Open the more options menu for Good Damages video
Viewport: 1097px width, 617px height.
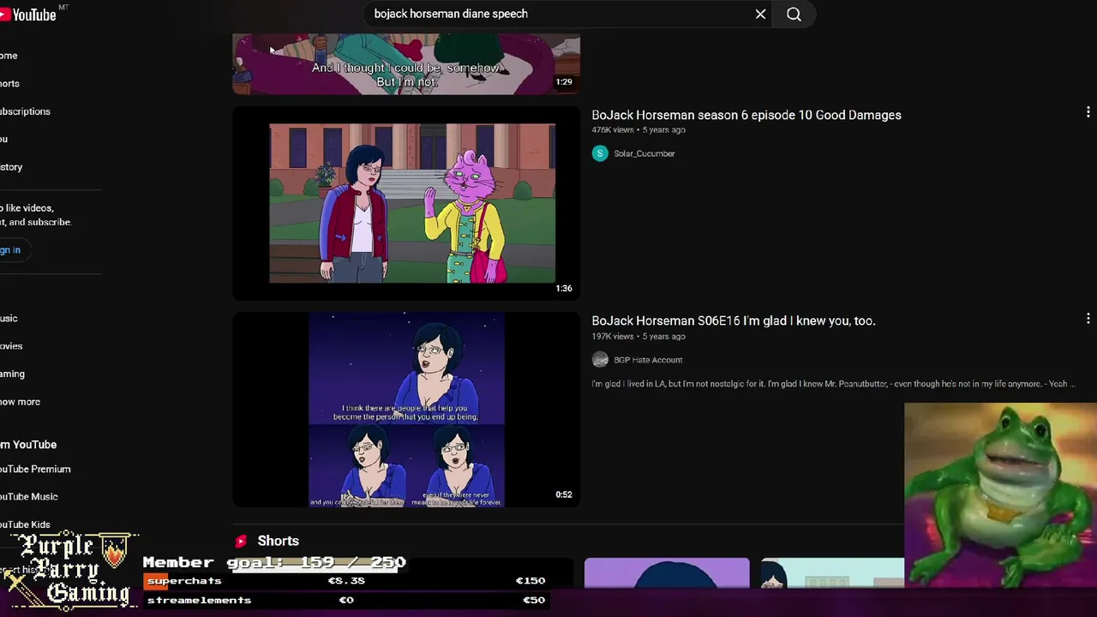pyautogui.click(x=1088, y=112)
